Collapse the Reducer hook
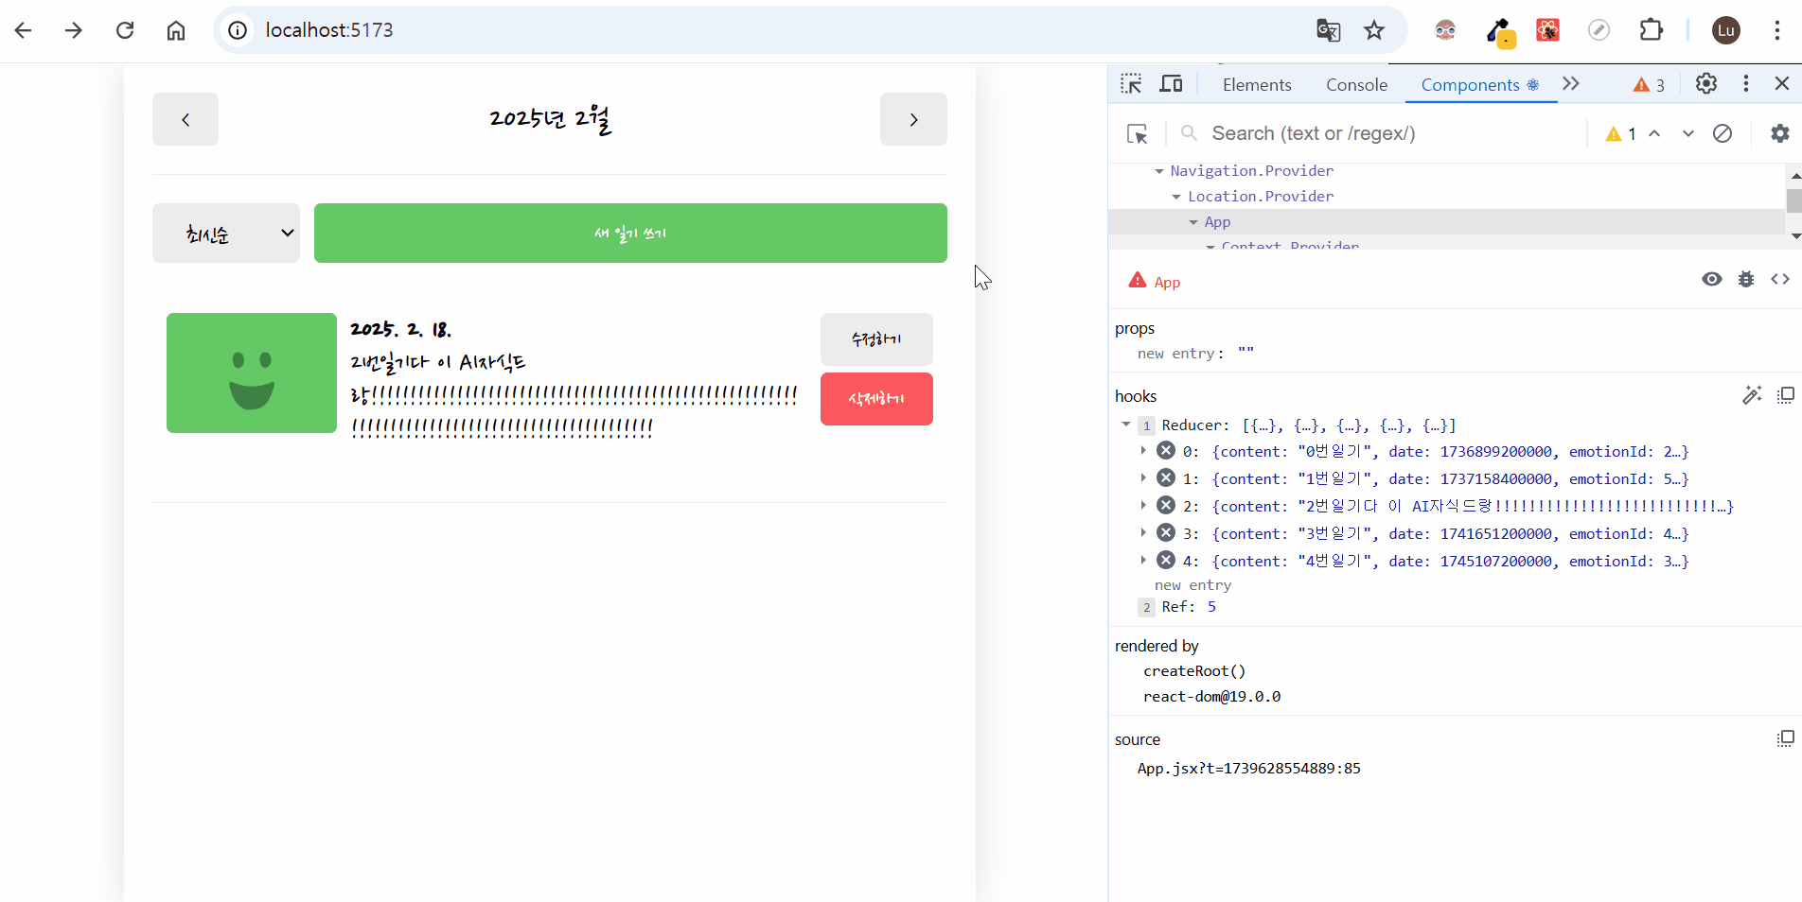This screenshot has width=1802, height=902. pyautogui.click(x=1126, y=425)
